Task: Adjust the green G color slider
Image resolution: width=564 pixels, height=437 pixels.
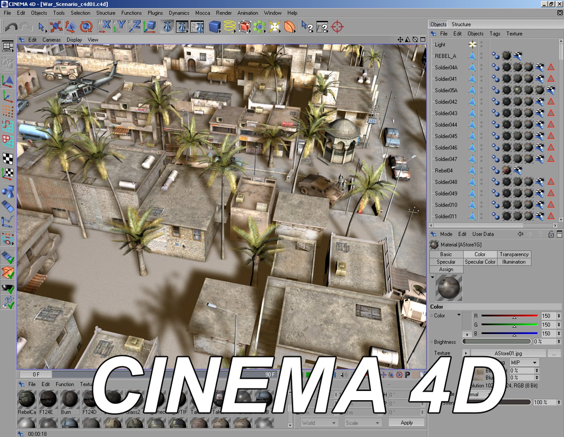Action: point(509,325)
